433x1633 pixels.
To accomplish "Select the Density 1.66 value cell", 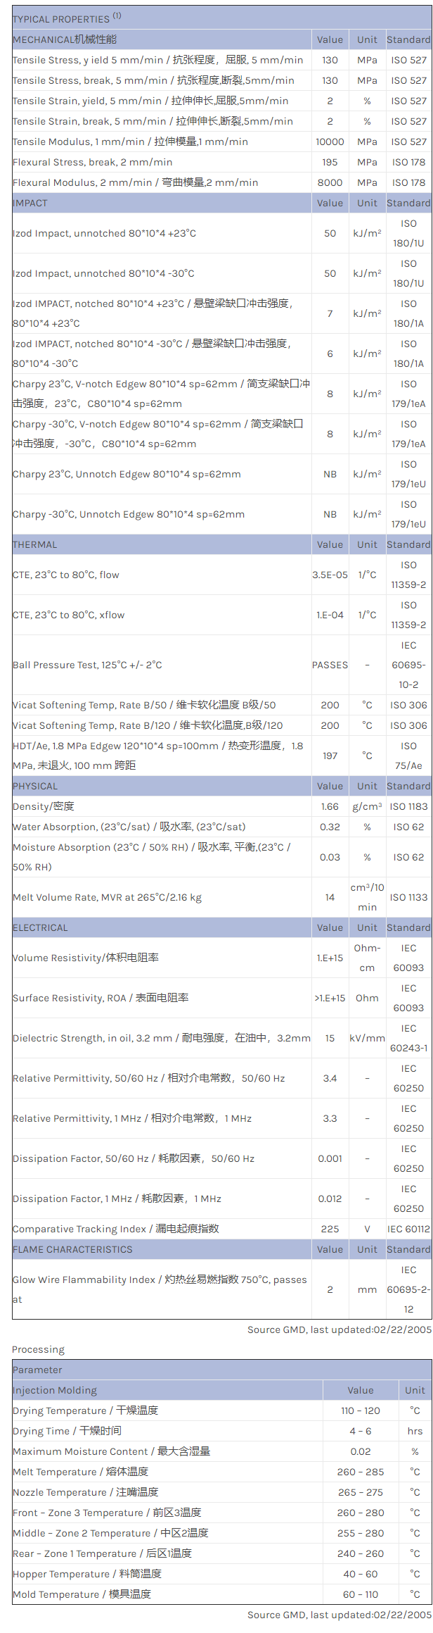I will [x=330, y=806].
